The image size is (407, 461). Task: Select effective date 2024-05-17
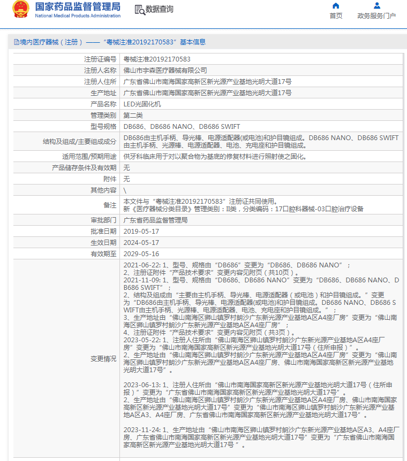pyautogui.click(x=141, y=243)
